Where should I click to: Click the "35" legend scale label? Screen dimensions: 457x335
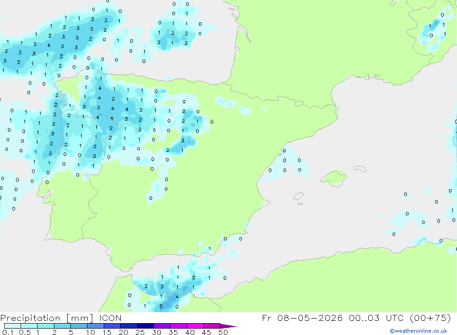[173, 332]
